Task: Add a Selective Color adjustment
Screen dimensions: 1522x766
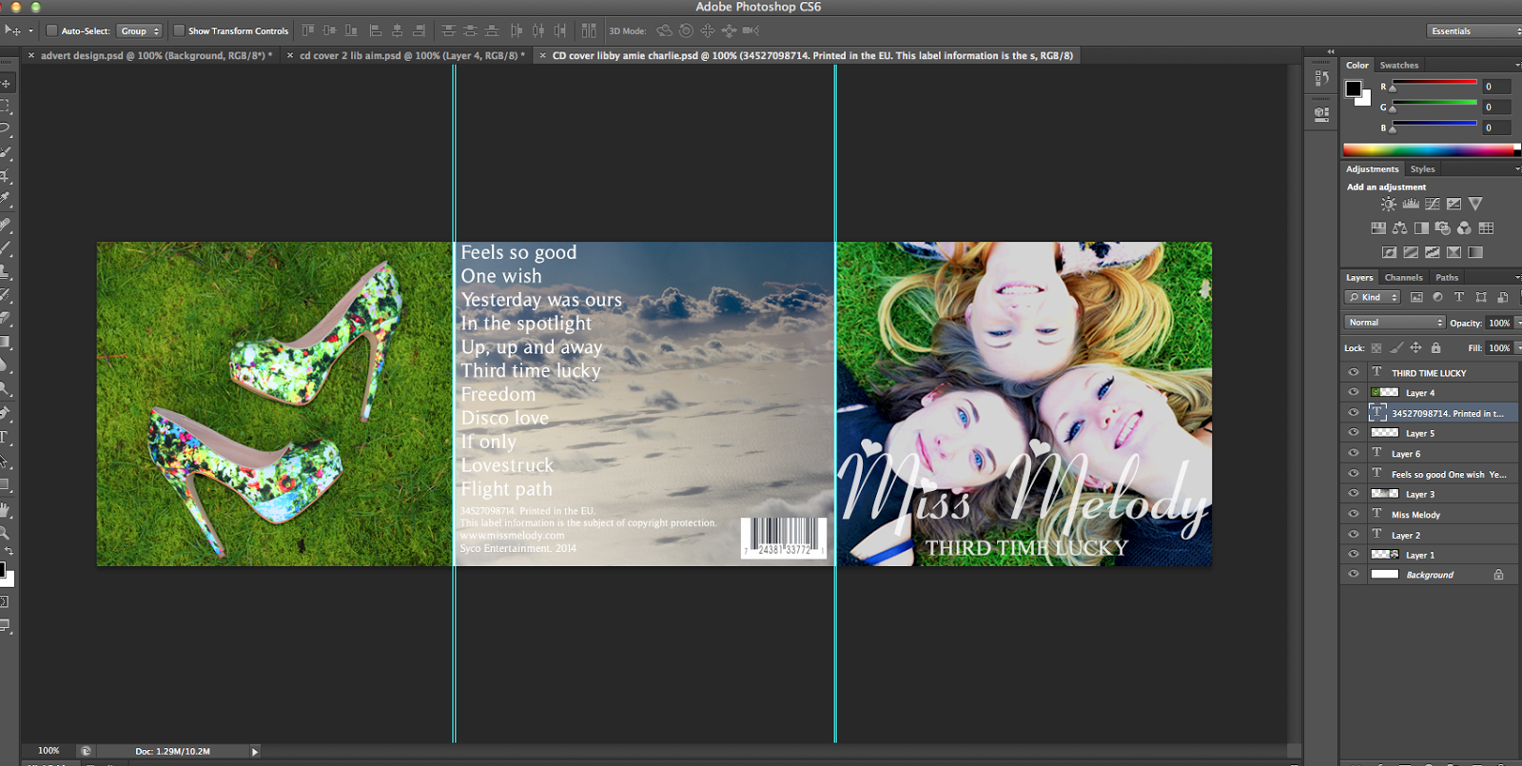Action: [x=1454, y=252]
